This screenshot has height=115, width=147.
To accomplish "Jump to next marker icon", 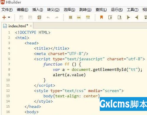I will coord(120,17).
